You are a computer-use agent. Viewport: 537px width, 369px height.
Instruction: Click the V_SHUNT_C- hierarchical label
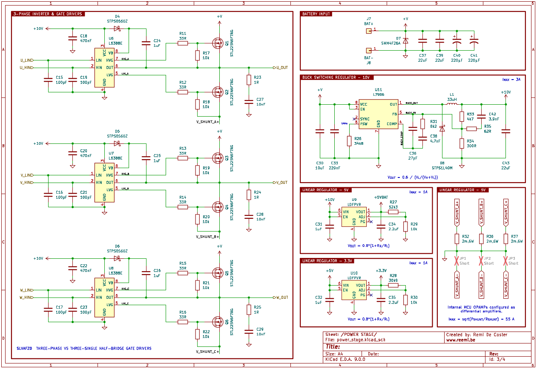click(x=505, y=285)
